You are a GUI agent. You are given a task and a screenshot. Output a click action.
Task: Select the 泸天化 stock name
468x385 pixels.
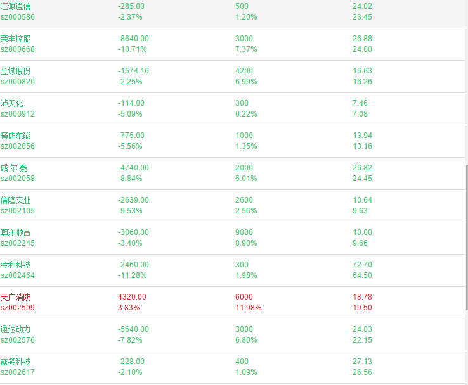(x=11, y=103)
